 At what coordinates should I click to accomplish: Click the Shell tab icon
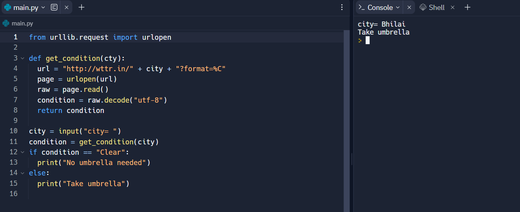click(x=423, y=7)
